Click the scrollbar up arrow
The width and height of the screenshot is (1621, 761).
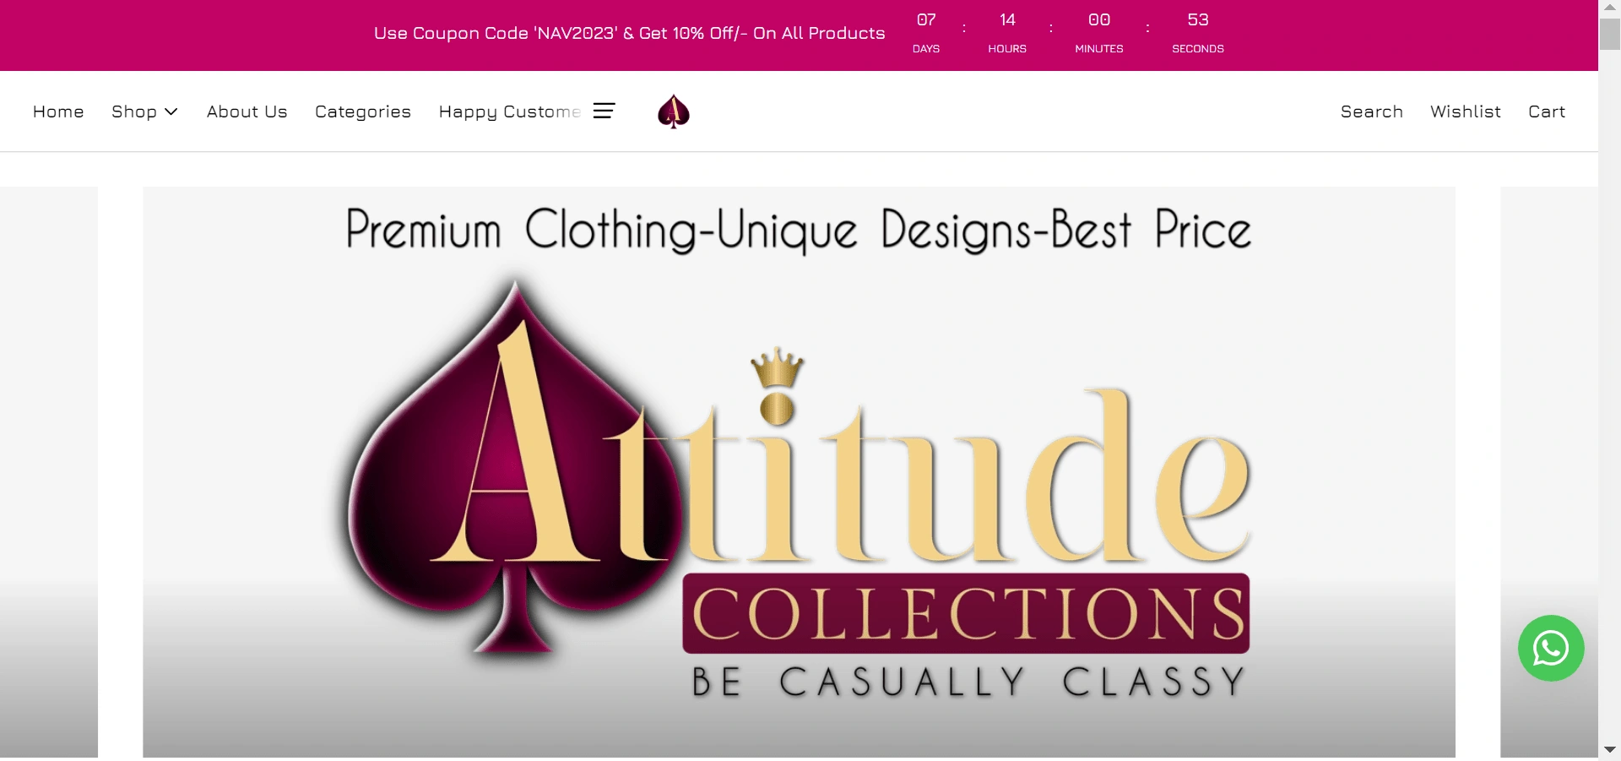[x=1609, y=8]
